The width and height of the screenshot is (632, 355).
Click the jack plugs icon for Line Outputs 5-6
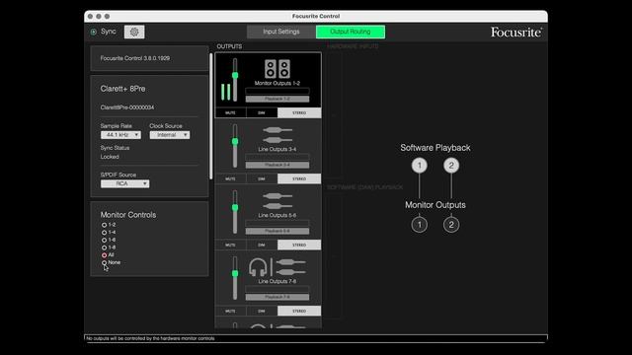(277, 201)
